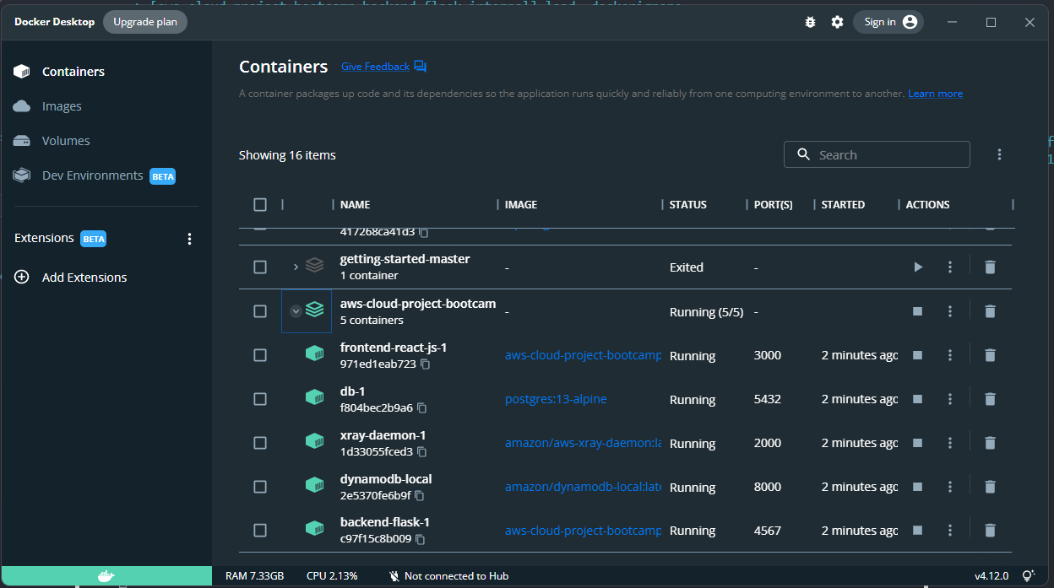Stop the xray-daemon-1 container
The width and height of the screenshot is (1054, 588).
pyautogui.click(x=918, y=443)
